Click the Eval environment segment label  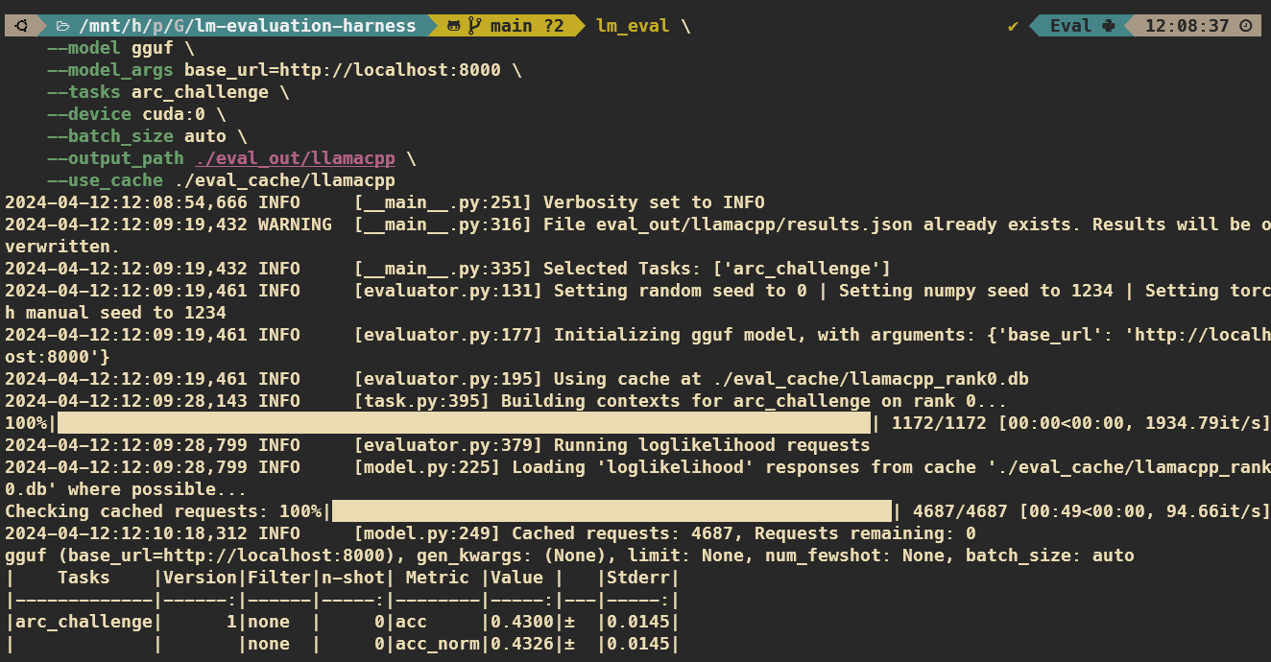[1070, 26]
